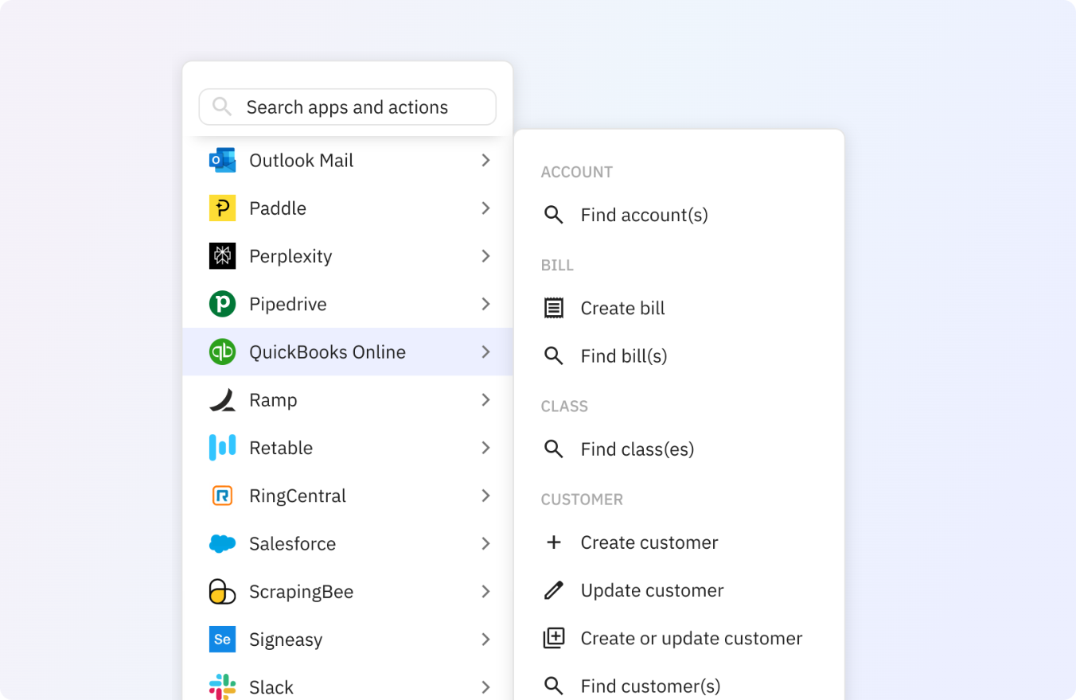This screenshot has height=700, width=1076.
Task: Click plus icon beside Create customer
Action: 553,542
